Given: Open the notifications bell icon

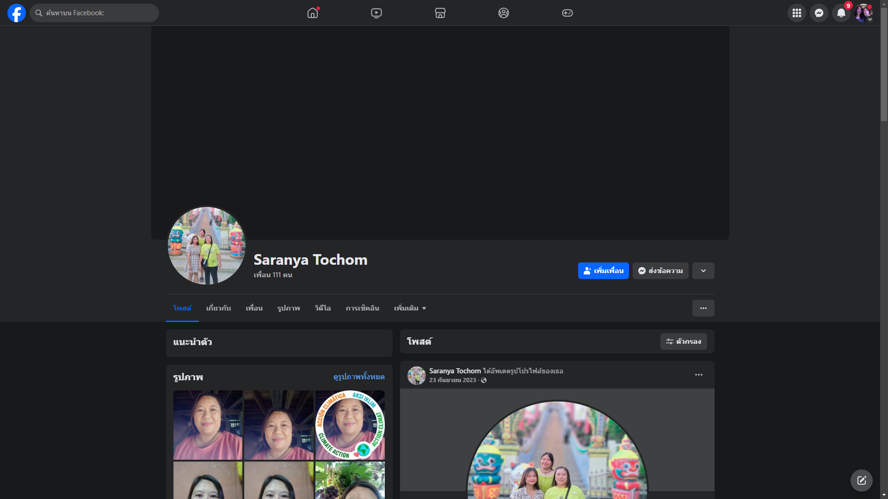Looking at the screenshot, I should coord(841,13).
